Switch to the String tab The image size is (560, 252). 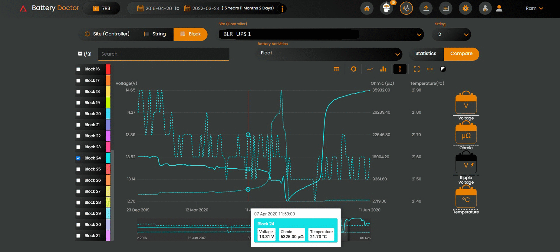(x=155, y=34)
